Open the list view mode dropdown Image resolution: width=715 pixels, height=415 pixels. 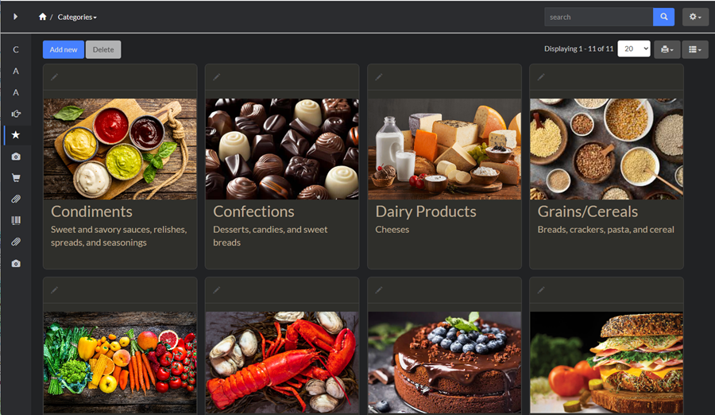coord(695,49)
